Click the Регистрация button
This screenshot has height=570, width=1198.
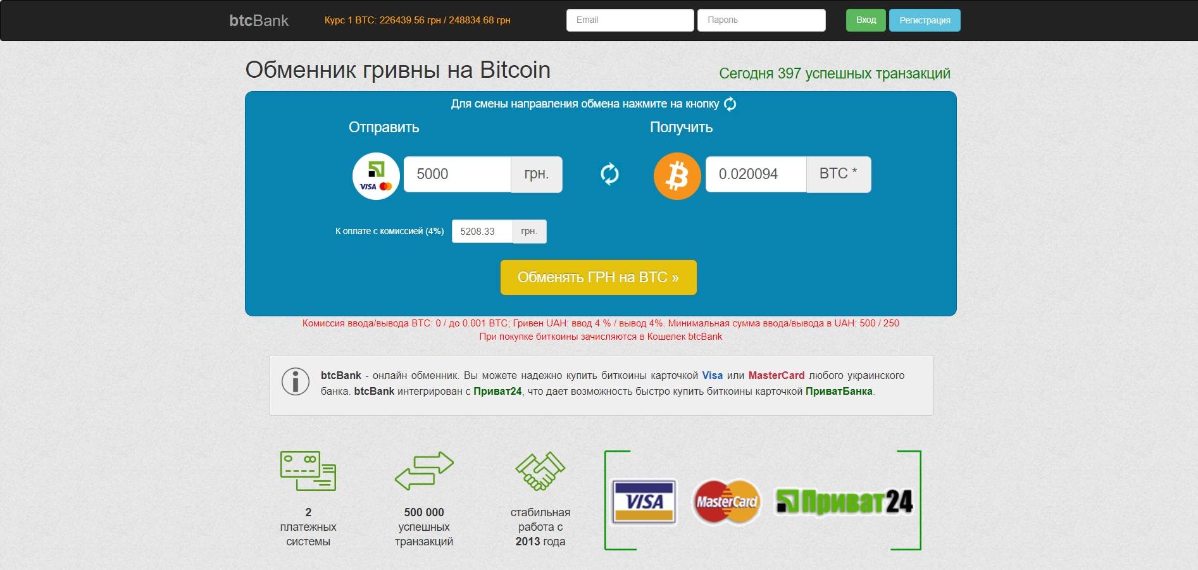(925, 20)
